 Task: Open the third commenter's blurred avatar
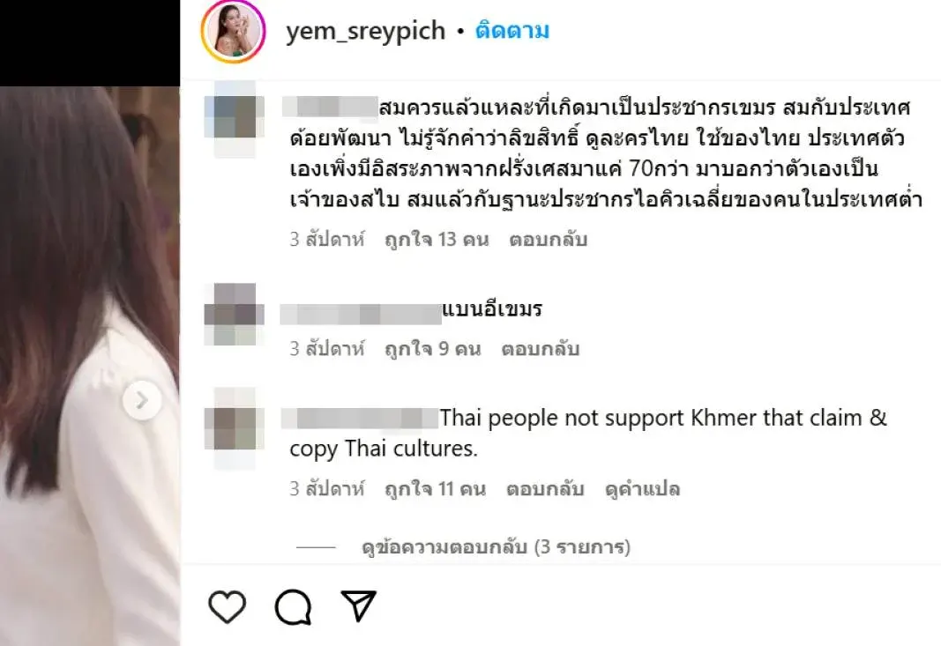coord(234,427)
